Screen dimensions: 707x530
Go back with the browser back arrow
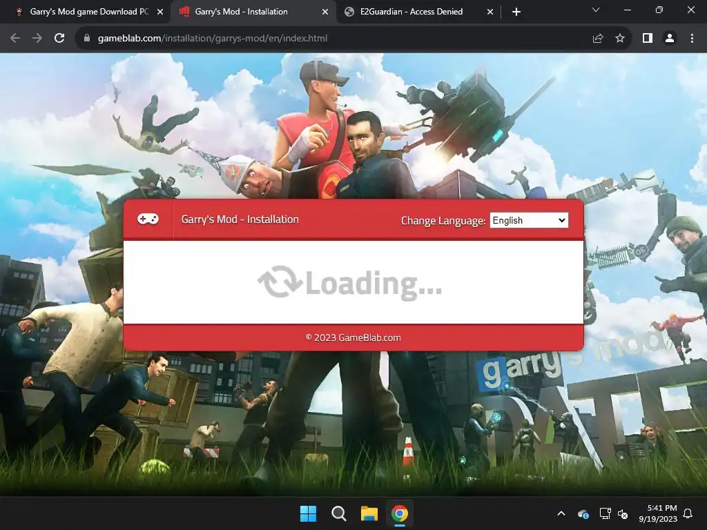coord(15,39)
